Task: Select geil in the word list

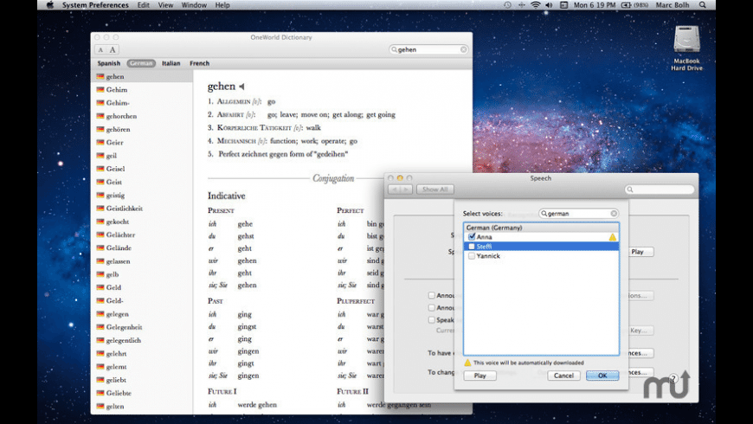Action: pos(142,156)
